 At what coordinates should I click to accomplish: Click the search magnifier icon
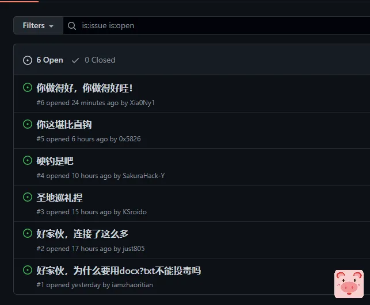pyautogui.click(x=72, y=26)
